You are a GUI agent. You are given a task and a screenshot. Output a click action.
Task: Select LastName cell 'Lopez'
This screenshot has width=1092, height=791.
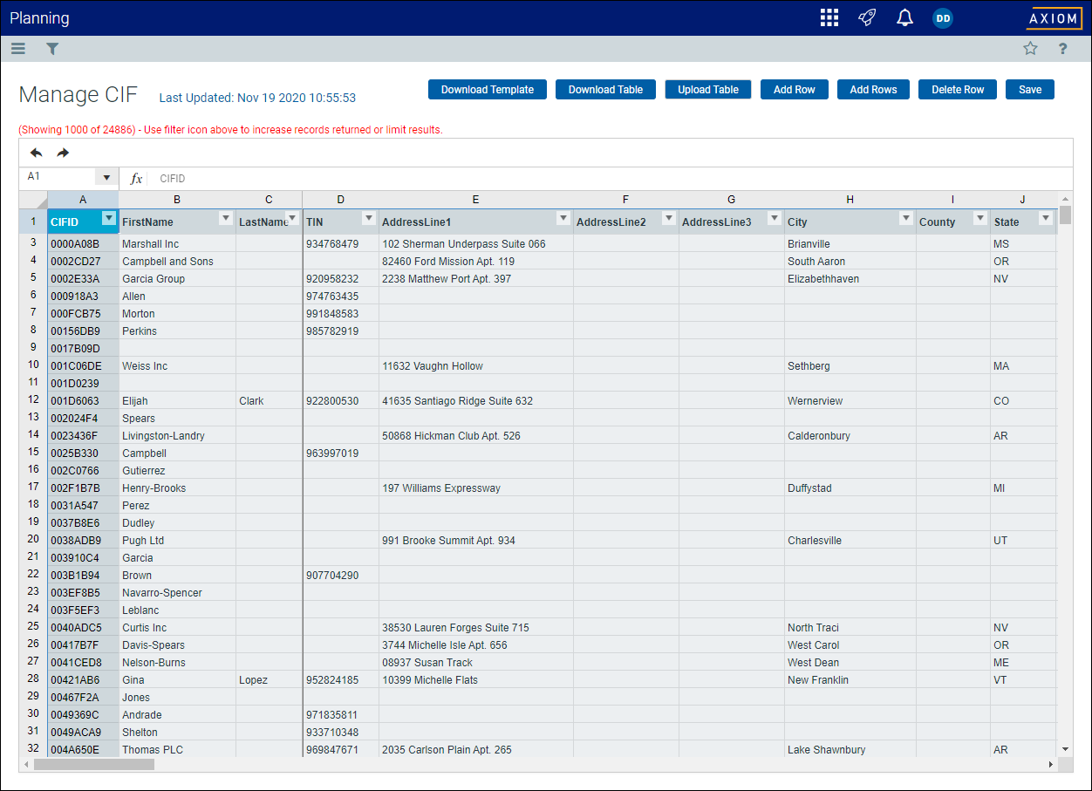point(269,679)
